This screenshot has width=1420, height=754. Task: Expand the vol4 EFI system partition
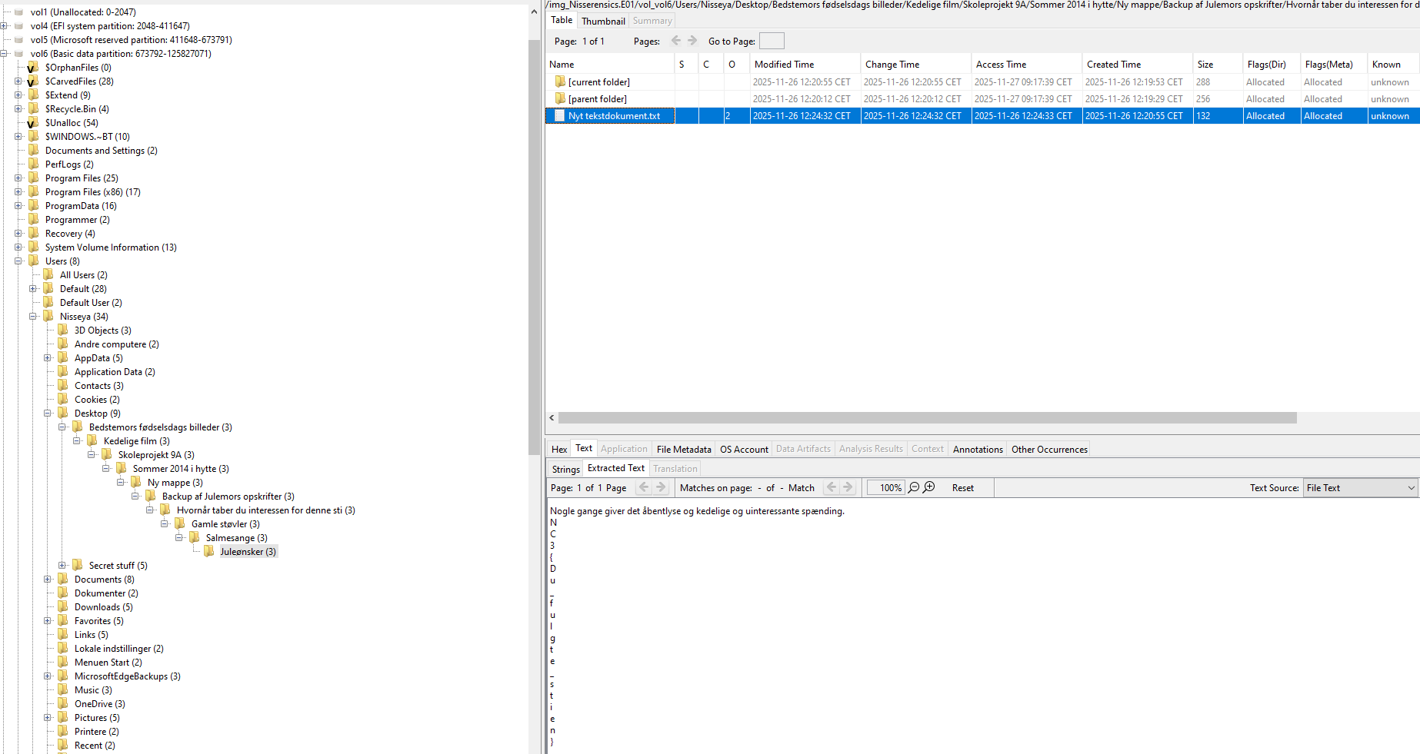pos(4,26)
